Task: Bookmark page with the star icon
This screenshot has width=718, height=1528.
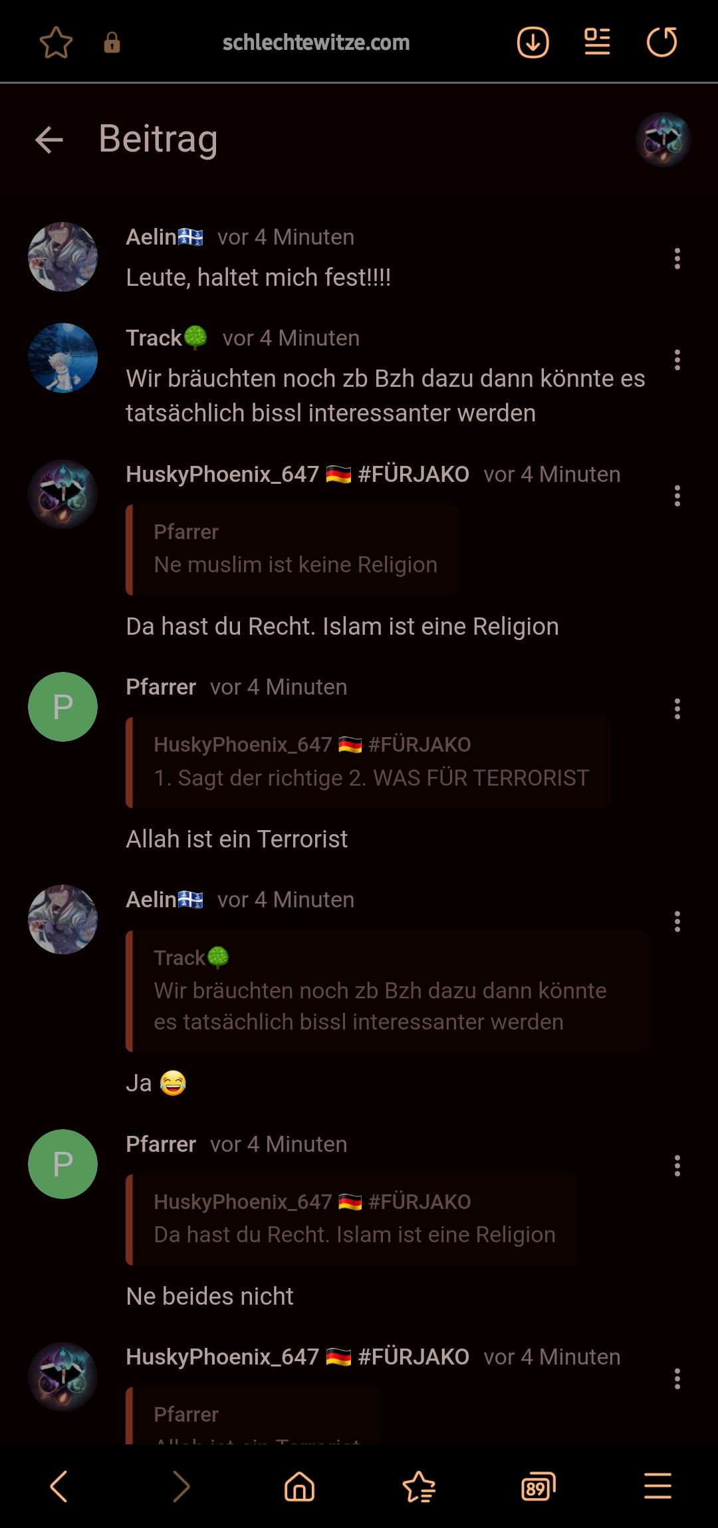Action: [x=56, y=43]
